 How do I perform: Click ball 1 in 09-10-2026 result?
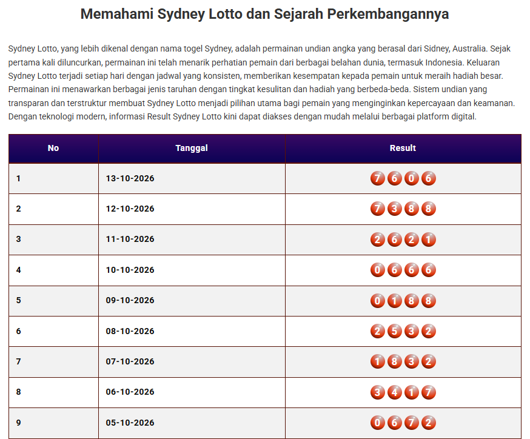[394, 301]
